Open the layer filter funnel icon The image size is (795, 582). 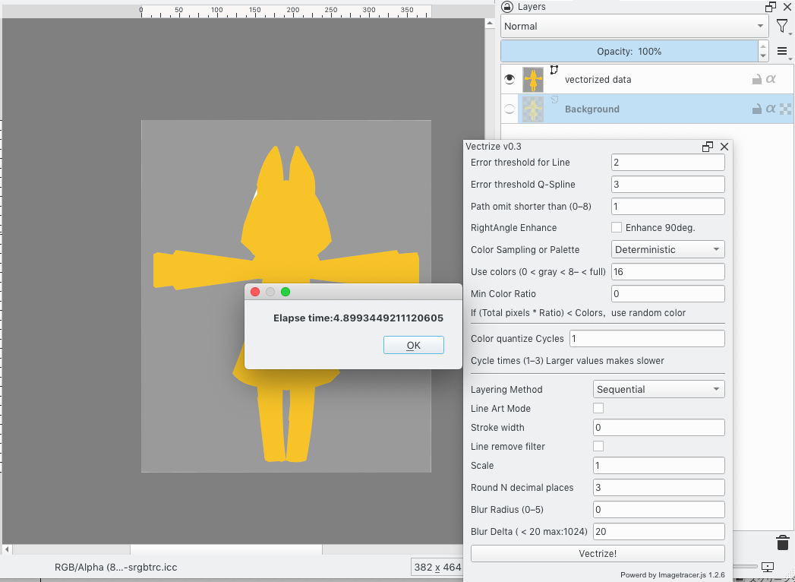782,27
